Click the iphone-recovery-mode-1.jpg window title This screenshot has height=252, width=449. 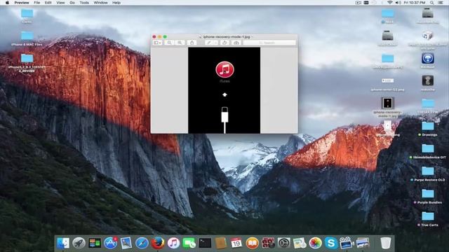click(x=226, y=36)
